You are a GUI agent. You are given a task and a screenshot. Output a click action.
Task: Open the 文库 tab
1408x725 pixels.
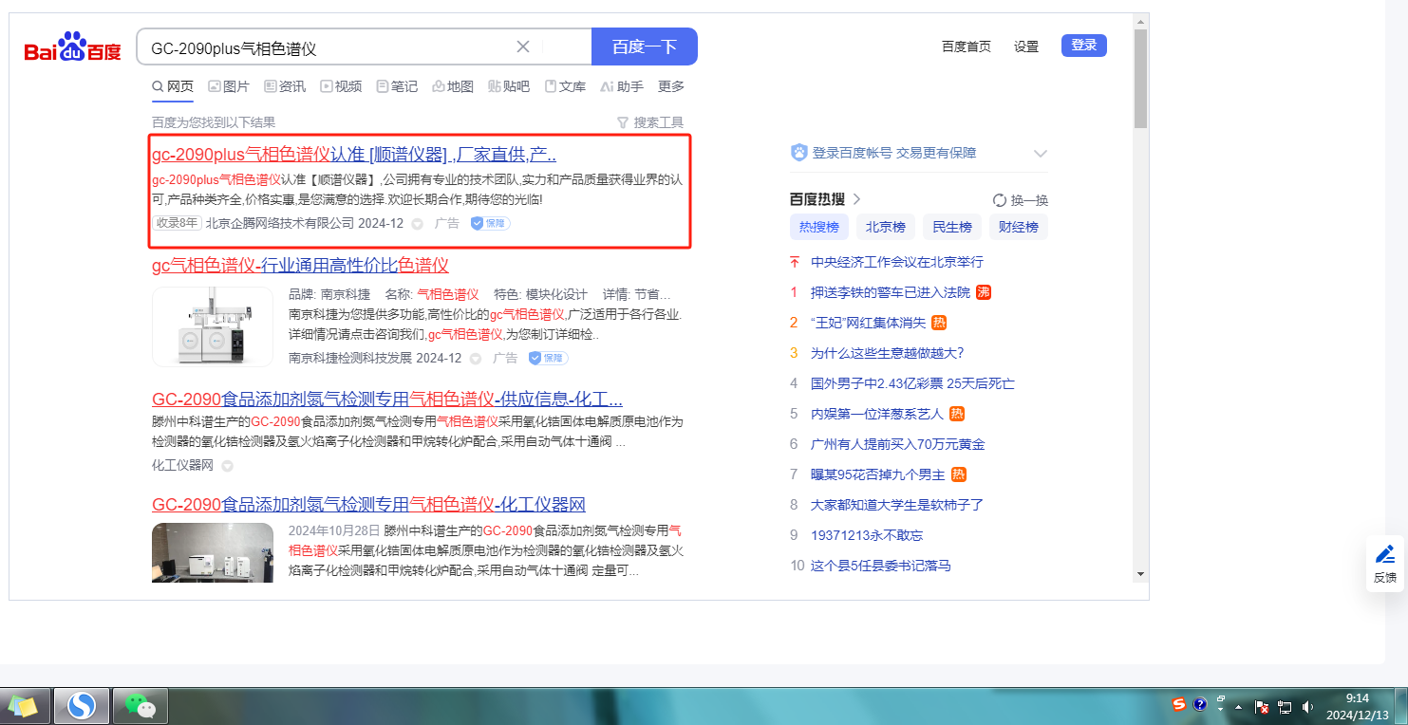tap(565, 86)
